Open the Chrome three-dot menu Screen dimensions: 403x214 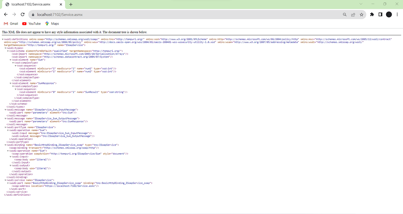397,14
